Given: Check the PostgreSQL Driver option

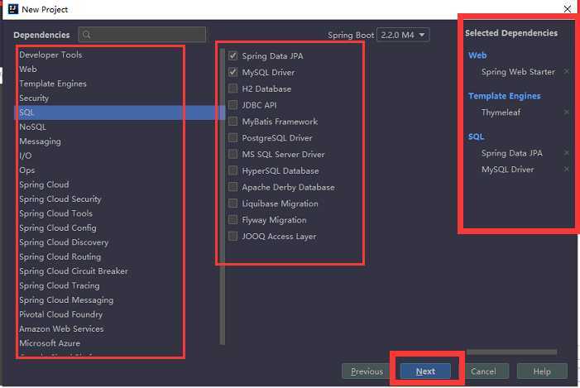Looking at the screenshot, I should point(232,138).
